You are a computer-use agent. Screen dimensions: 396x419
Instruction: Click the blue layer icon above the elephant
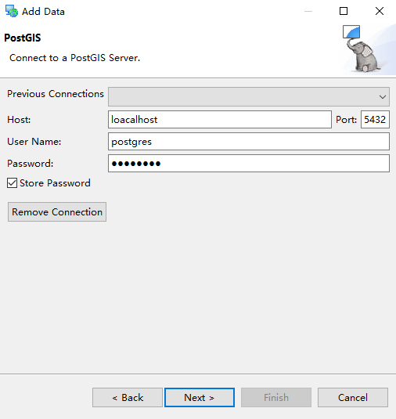(x=351, y=32)
